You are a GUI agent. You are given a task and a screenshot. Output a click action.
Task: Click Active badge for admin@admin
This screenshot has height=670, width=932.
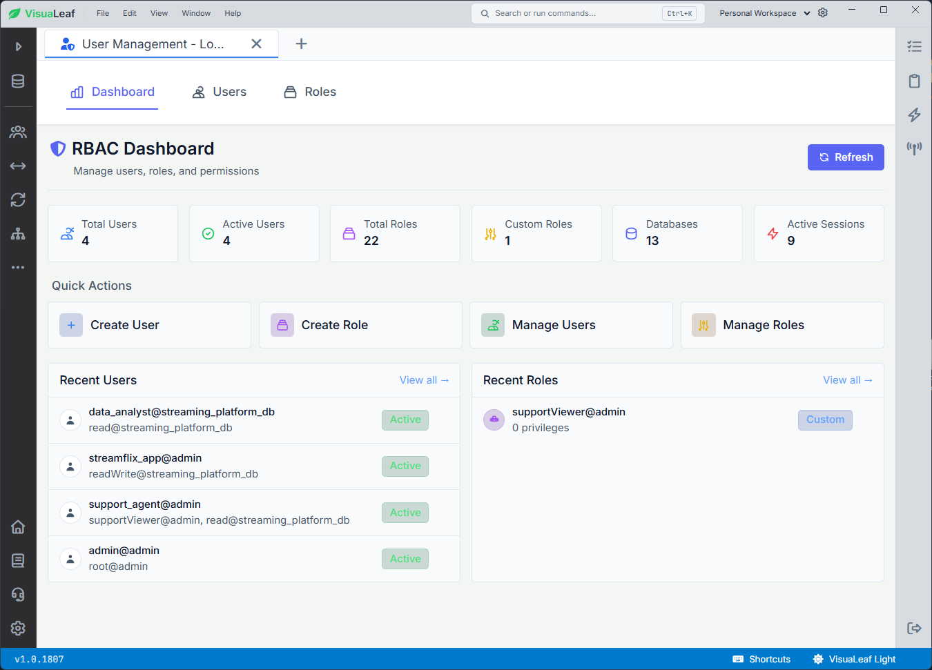pos(405,559)
